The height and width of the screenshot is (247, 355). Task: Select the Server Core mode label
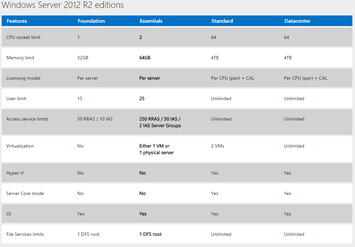click(x=25, y=193)
